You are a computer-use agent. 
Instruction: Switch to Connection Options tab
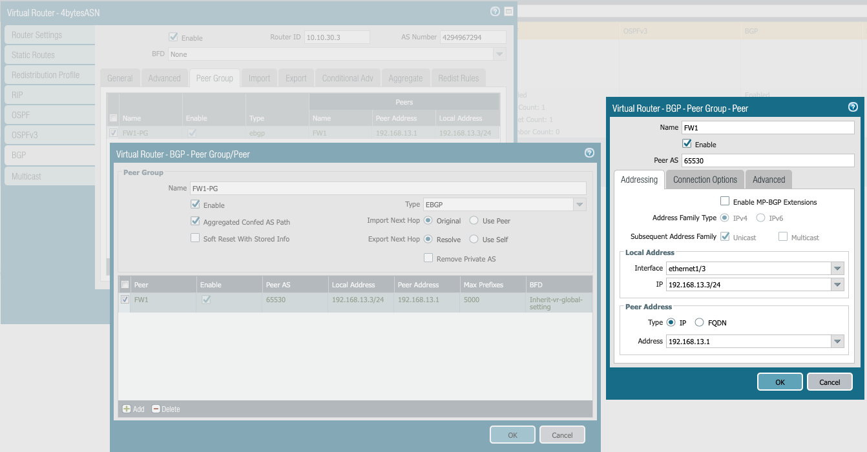coord(705,180)
